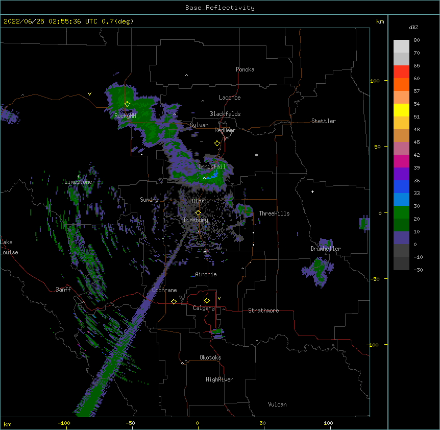Viewport: 440px width, 430px height.
Task: Click the yellow diamond marker near Cochrane
Action: point(174,301)
